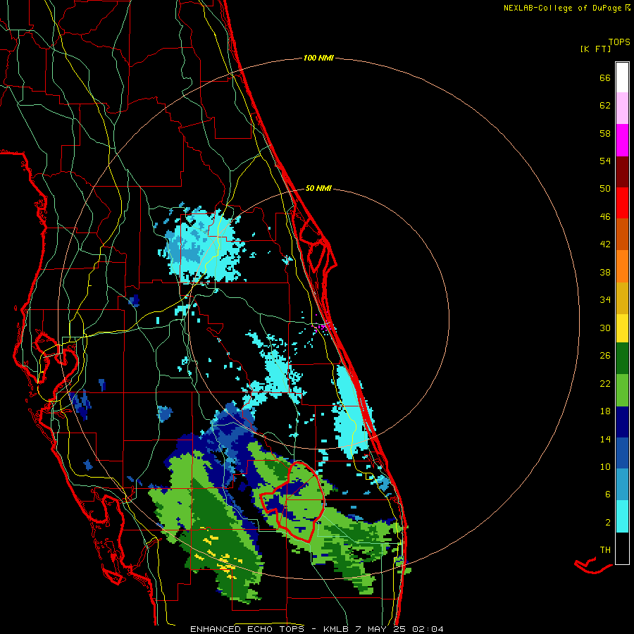
Task: Click the legend value '66'
Action: [x=605, y=77]
